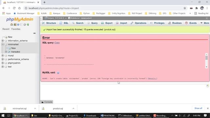Open the Chrome profile avatar
The image size is (210, 118).
pyautogui.click(x=202, y=8)
